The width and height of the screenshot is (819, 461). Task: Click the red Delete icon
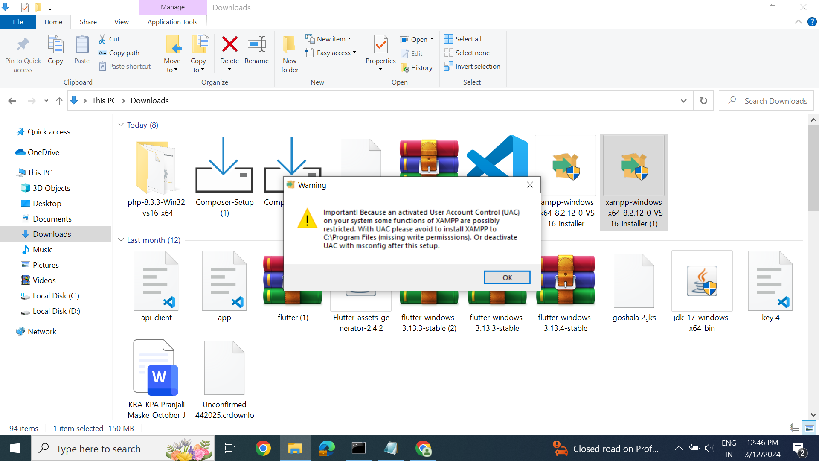tap(229, 44)
